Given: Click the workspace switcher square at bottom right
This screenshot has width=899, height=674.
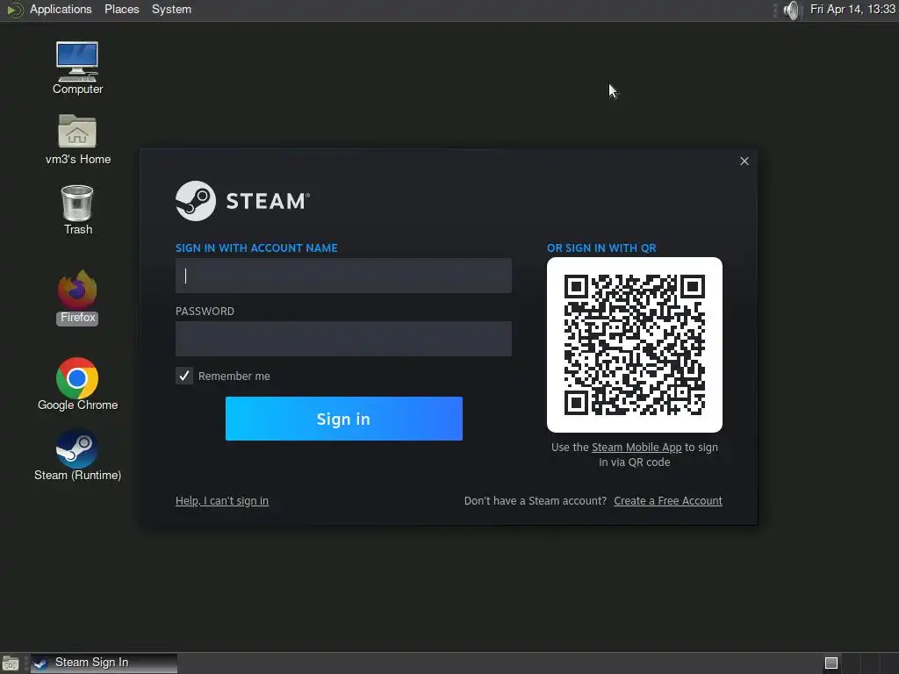Looking at the screenshot, I should 831,663.
